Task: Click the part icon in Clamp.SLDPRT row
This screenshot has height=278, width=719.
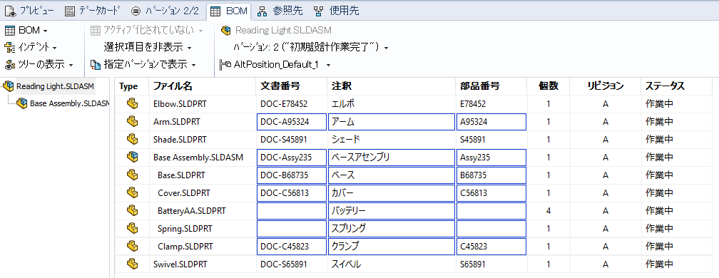Action: (133, 246)
